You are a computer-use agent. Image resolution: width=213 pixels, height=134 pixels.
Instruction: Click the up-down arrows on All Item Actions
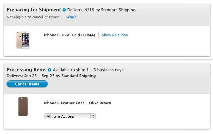point(93,116)
